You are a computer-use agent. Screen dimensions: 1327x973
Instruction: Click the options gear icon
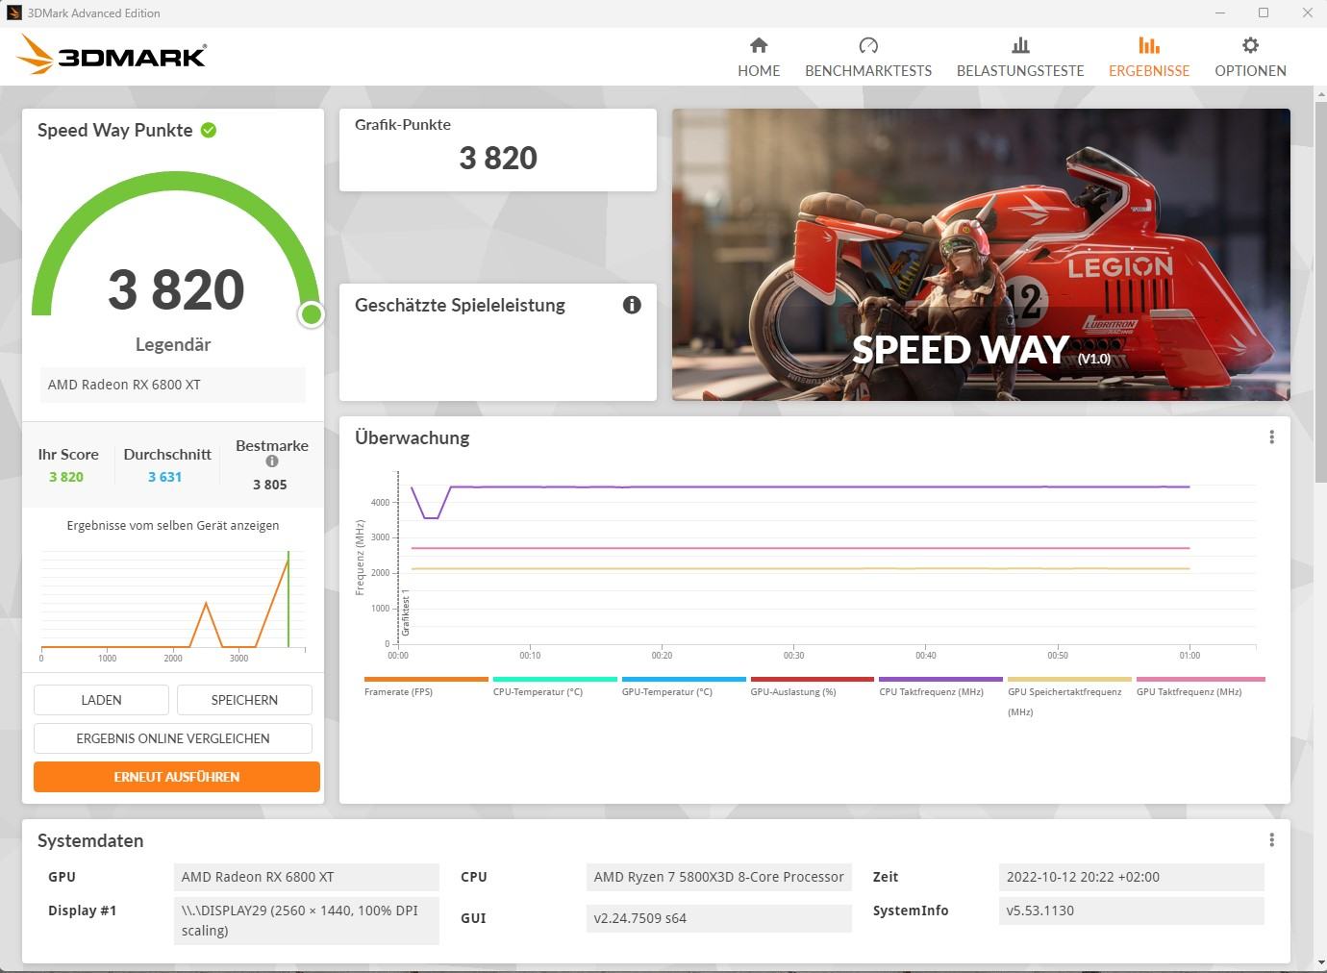point(1250,45)
